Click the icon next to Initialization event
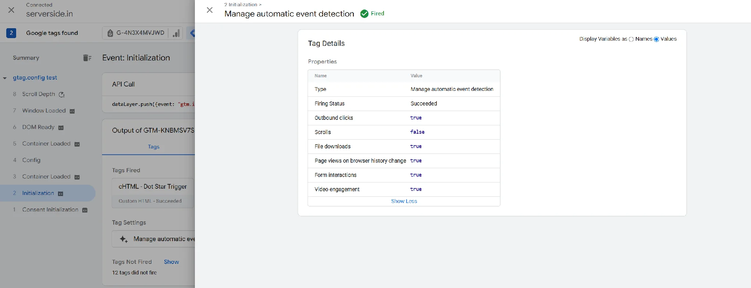The width and height of the screenshot is (751, 288). point(61,193)
